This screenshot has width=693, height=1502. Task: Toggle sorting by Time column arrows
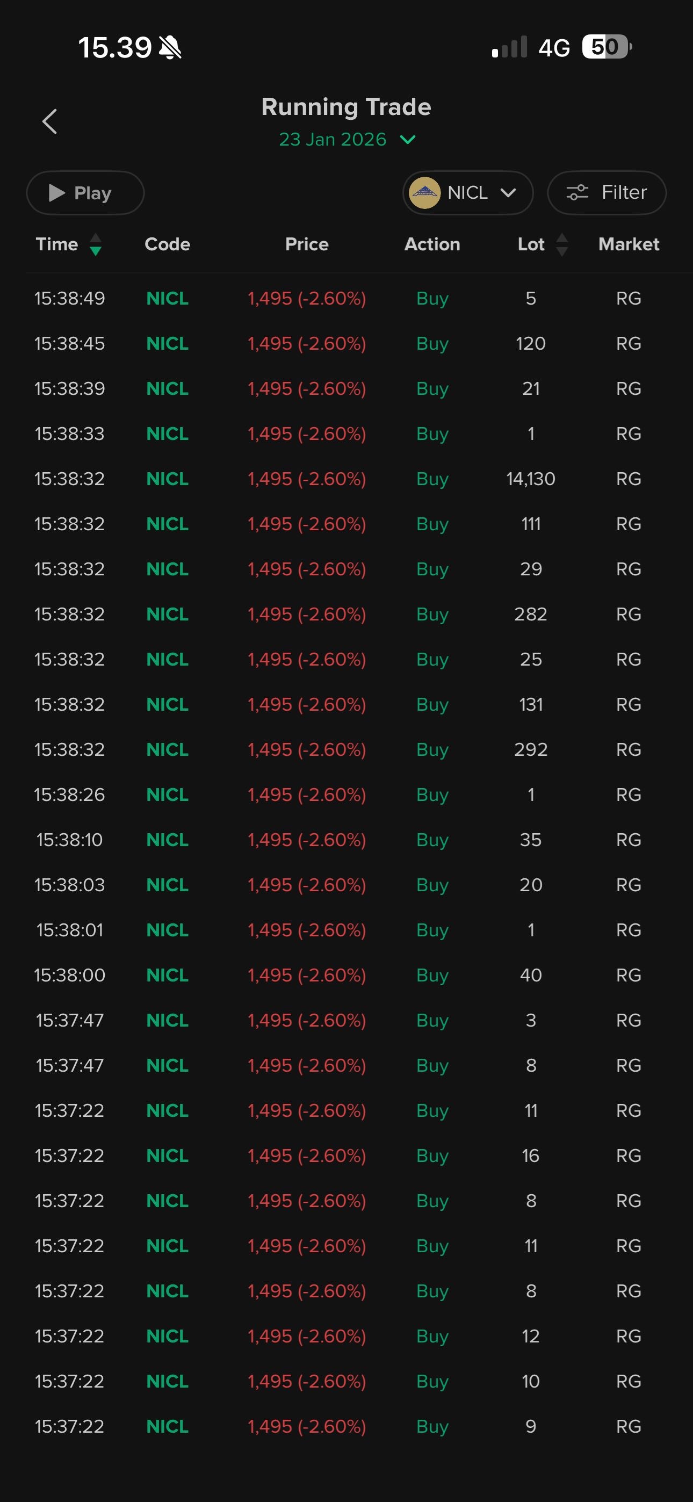click(96, 244)
